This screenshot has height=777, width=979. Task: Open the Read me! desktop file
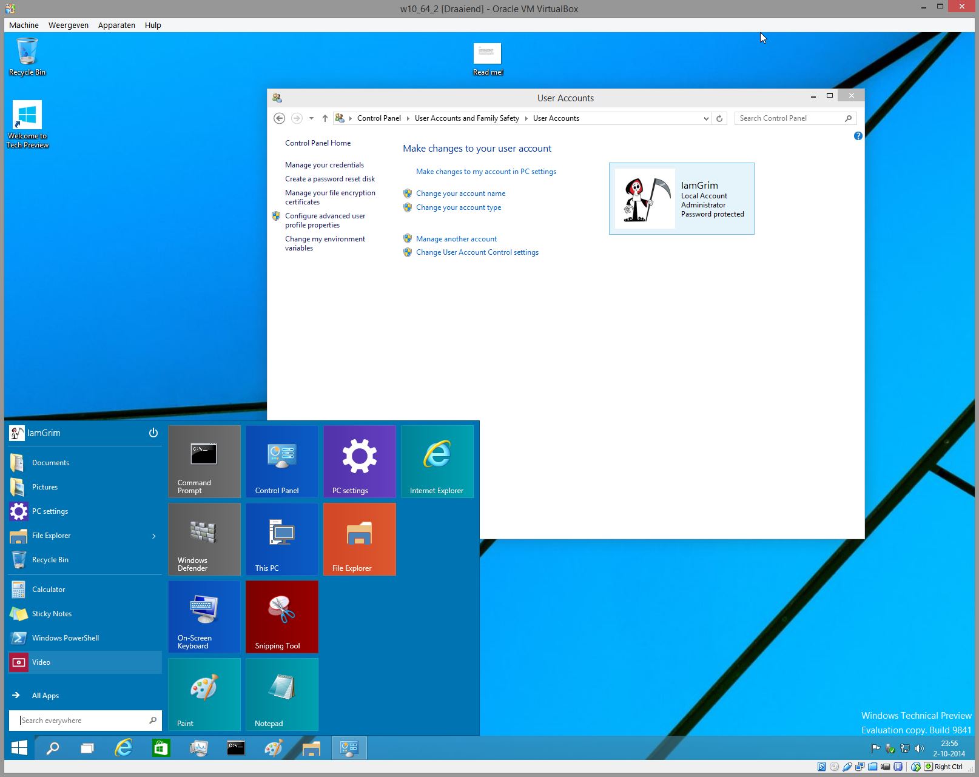click(x=488, y=59)
